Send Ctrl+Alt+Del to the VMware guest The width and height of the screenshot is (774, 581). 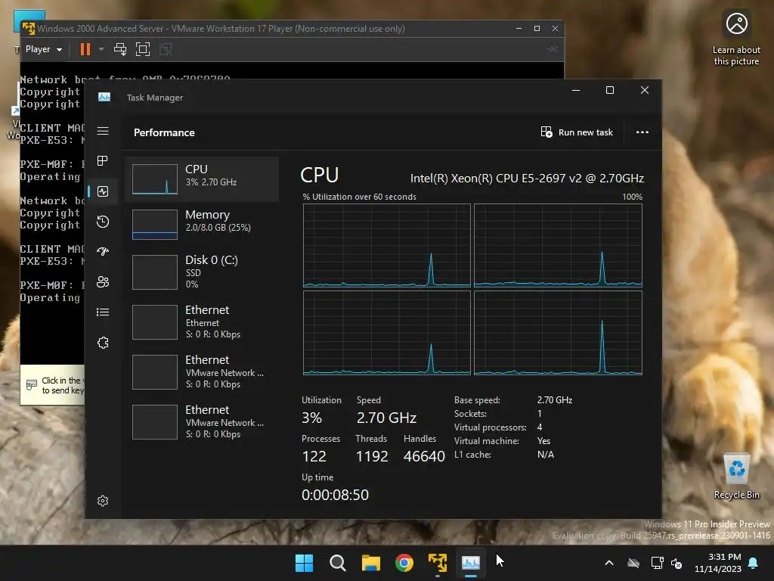click(x=120, y=49)
